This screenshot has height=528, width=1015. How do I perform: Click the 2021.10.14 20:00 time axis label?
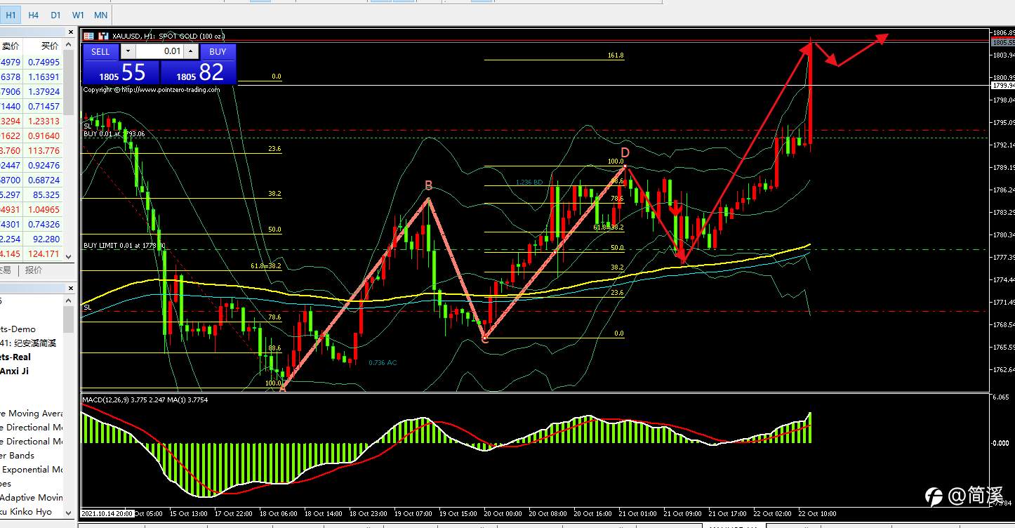(105, 514)
